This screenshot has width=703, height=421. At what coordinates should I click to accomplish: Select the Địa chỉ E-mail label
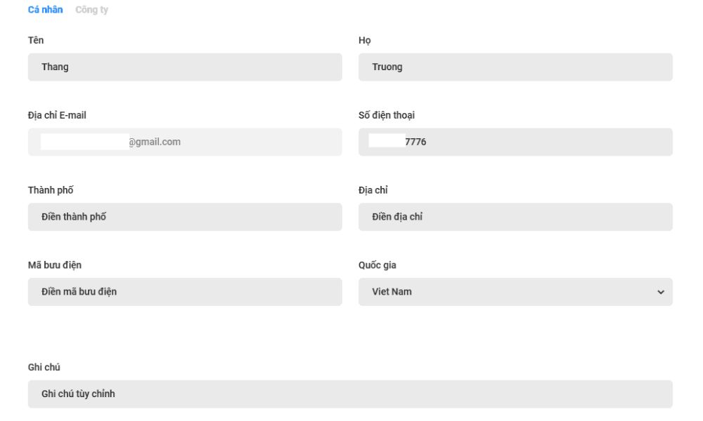(x=57, y=115)
